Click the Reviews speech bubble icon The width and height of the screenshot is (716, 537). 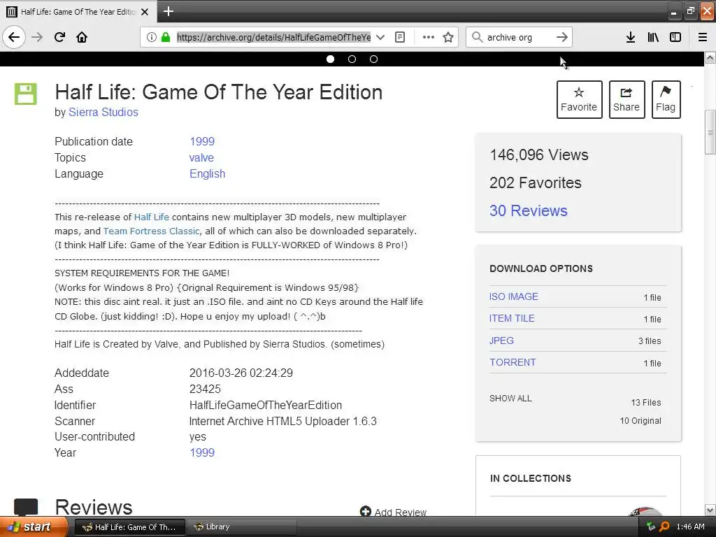pyautogui.click(x=26, y=508)
